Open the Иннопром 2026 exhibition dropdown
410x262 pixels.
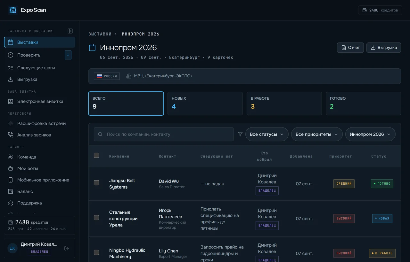pos(370,134)
